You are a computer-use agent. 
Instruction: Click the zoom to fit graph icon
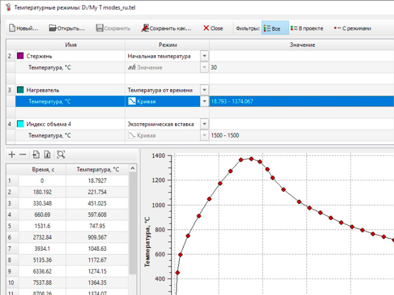(x=61, y=154)
